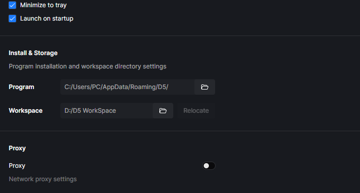Click the 'Network proxy settings' description

[43, 179]
